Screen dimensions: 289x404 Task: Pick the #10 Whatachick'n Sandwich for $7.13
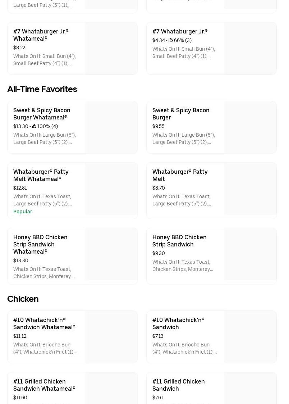coord(178,323)
